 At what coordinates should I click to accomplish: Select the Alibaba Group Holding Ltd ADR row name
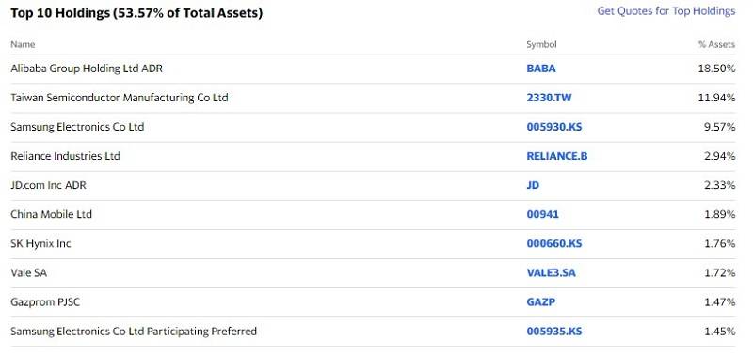(87, 69)
